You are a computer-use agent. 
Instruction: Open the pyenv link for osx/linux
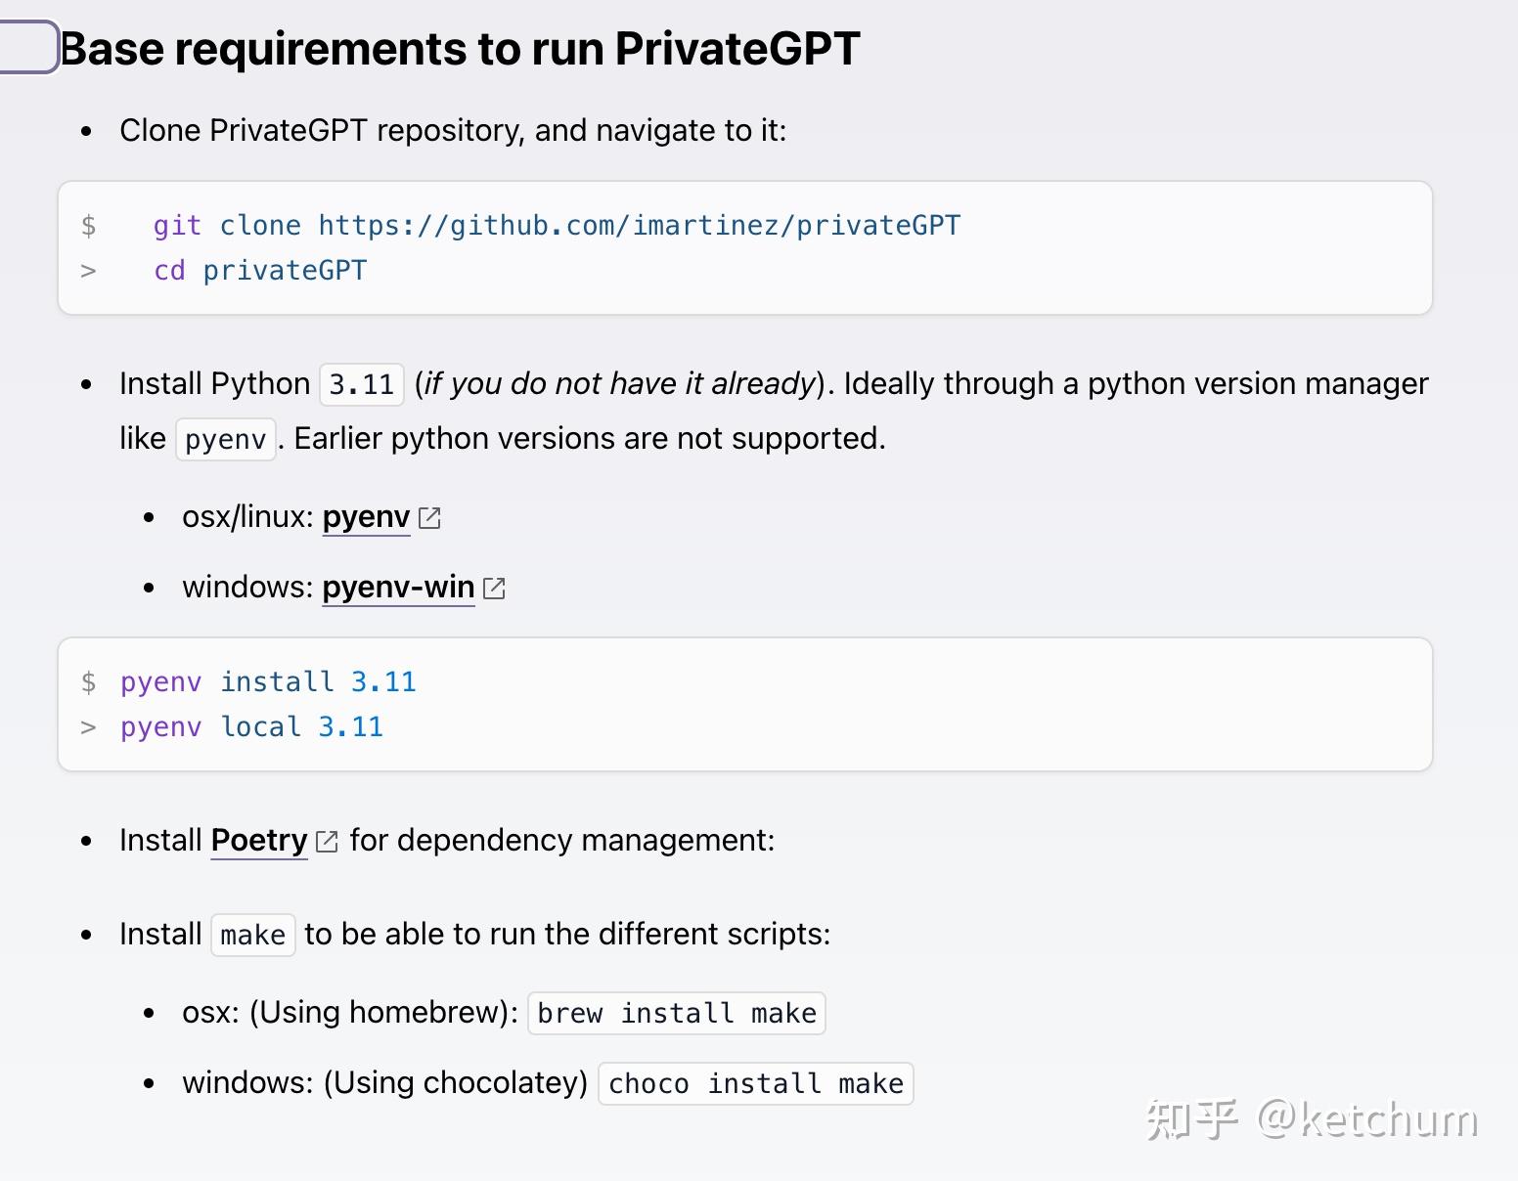click(x=366, y=517)
